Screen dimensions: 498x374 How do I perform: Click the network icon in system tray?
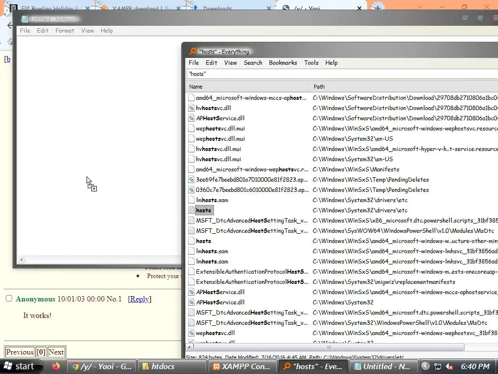438,366
